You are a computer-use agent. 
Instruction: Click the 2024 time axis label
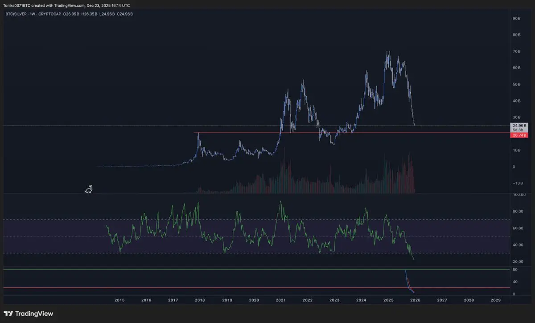(x=361, y=300)
